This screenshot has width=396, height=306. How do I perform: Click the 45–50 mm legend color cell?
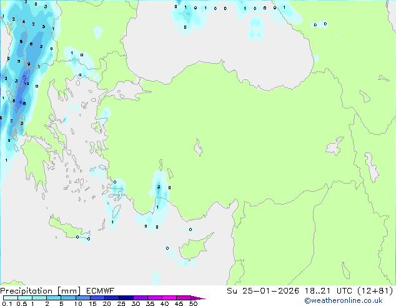click(x=184, y=298)
